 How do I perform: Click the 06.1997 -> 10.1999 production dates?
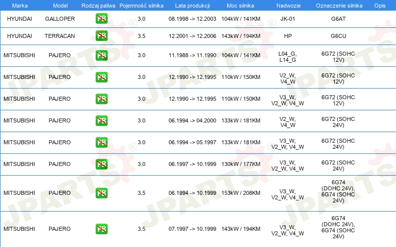click(192, 164)
